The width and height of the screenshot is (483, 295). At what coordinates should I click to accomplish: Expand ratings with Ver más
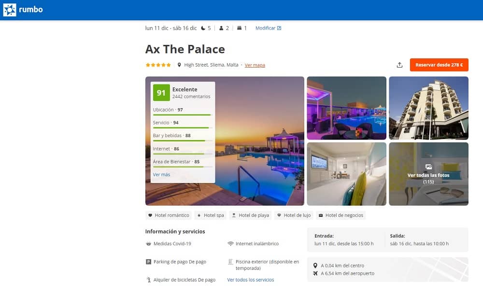(x=161, y=175)
